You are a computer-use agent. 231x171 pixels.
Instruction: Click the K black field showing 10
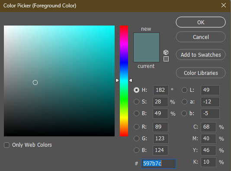pos(209,162)
